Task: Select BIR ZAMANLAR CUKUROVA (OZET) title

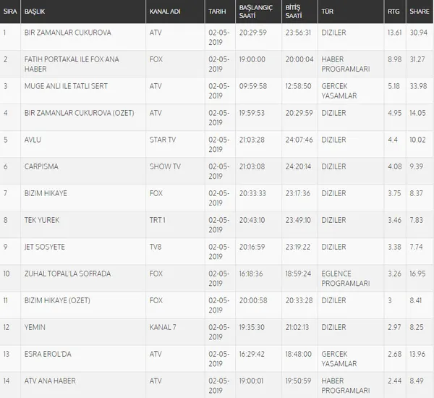Action: coord(79,113)
